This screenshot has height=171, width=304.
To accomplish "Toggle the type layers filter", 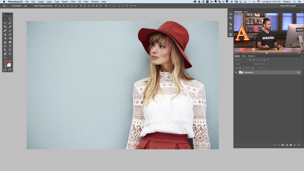I will click(257, 60).
